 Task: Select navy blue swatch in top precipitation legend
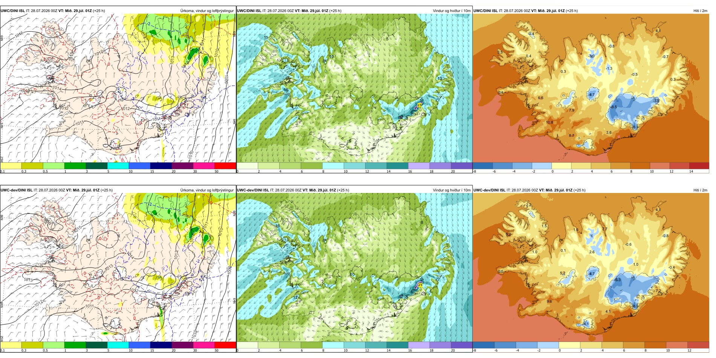tap(161, 165)
